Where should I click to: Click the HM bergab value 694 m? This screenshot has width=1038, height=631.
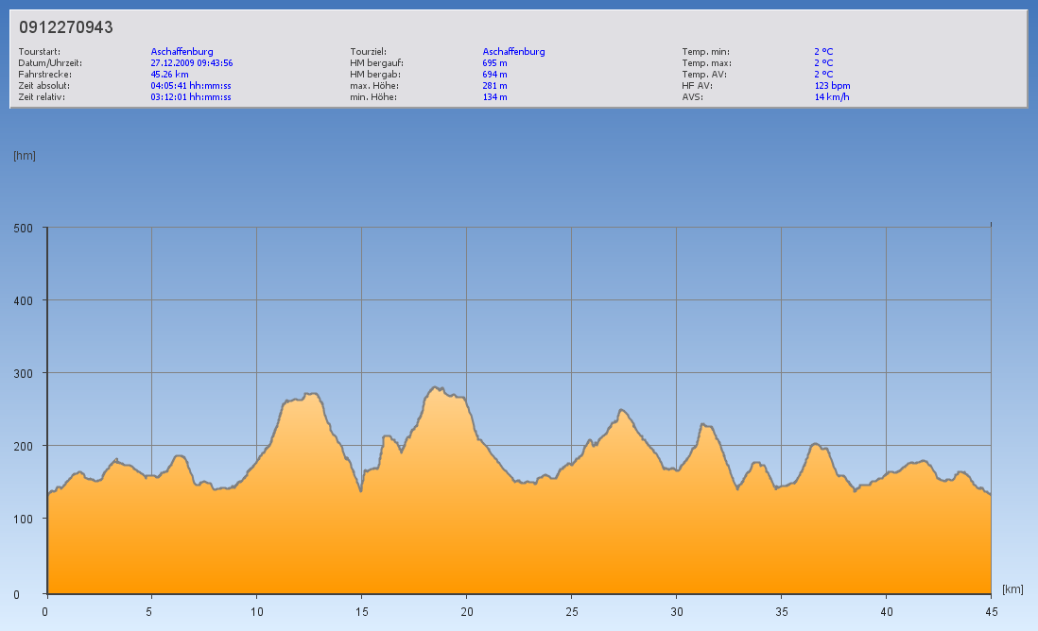495,74
